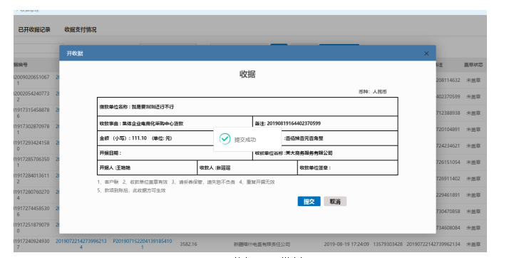This screenshot has width=509, height=258.
Task: Click 未盖章 in the row ending 2739962134
Action: (473, 244)
